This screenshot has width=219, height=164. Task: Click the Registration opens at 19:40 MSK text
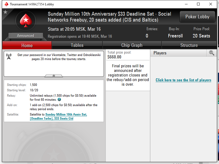80,36
